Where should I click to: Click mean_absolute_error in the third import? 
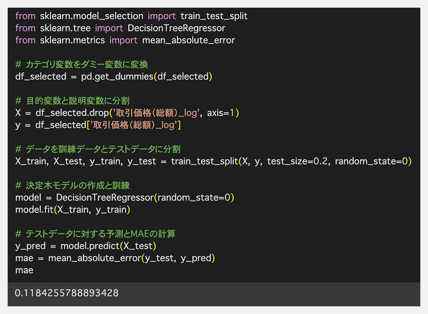(x=189, y=40)
